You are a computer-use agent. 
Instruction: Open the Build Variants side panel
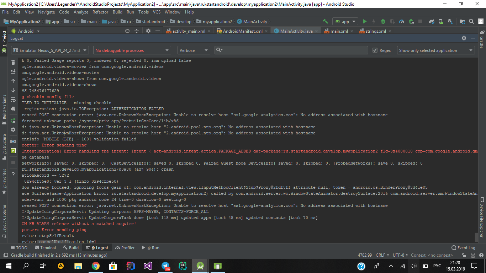point(4,109)
